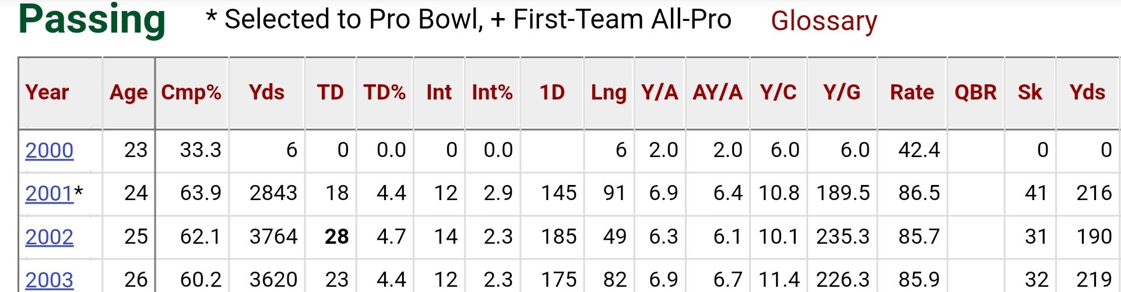Sort by 1D column header
The width and height of the screenshot is (1121, 292).
coord(552,92)
